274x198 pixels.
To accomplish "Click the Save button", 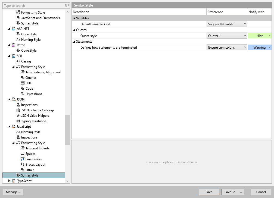I will click(x=209, y=192).
